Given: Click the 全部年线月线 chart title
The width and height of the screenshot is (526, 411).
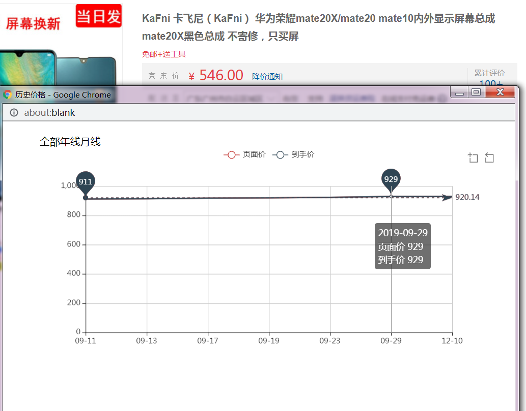Looking at the screenshot, I should click(x=70, y=142).
